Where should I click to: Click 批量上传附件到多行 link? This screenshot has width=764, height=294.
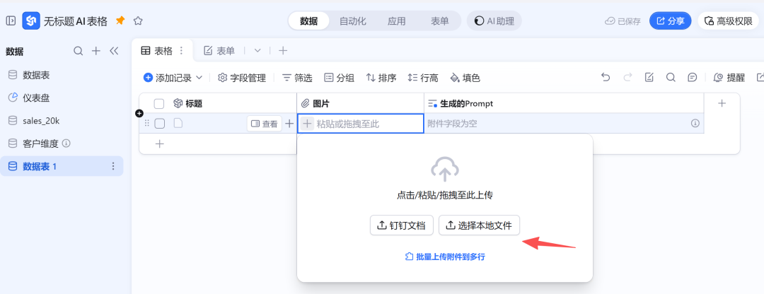tap(445, 257)
